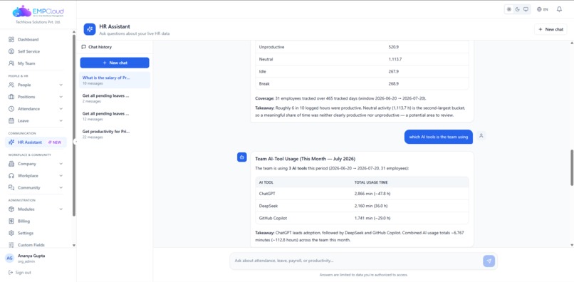Click the Sign out link
574x282 pixels.
pyautogui.click(x=20, y=273)
